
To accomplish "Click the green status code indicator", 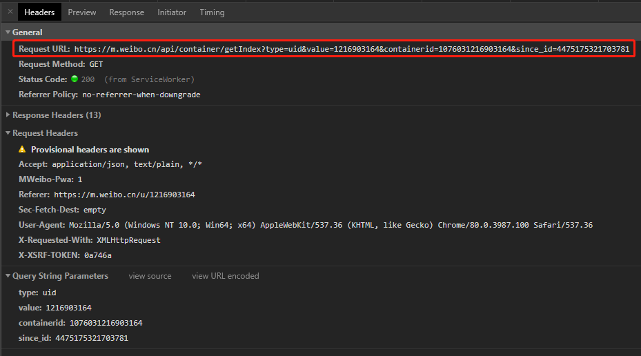I will 75,79.
